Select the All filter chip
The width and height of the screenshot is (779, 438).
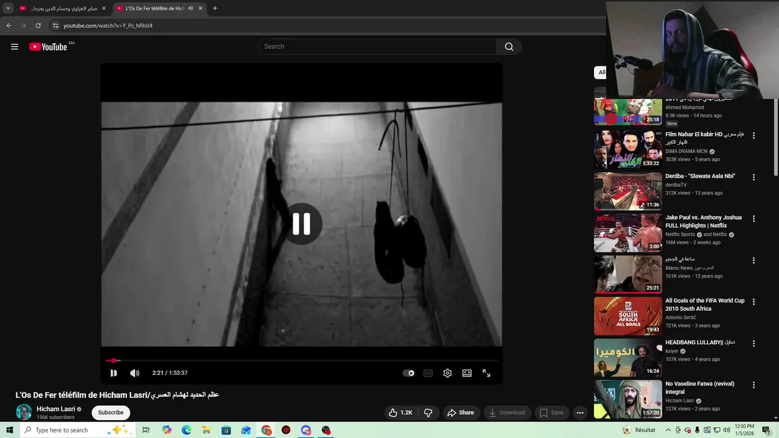coord(601,72)
